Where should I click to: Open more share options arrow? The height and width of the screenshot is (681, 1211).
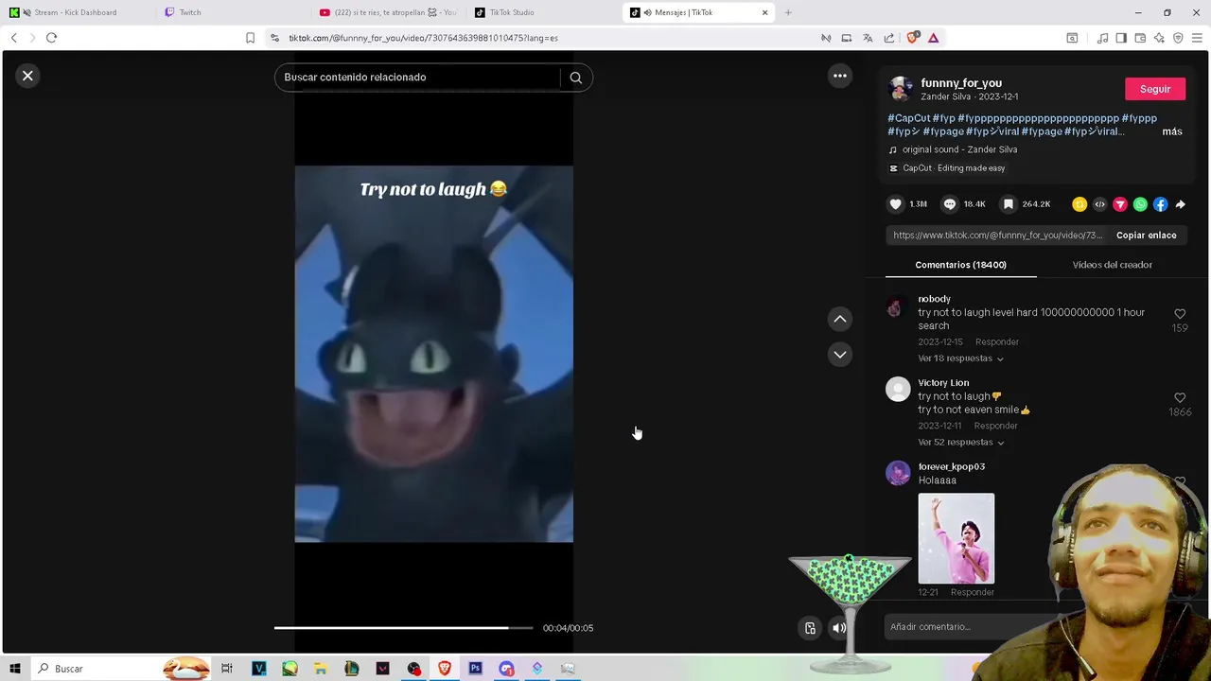(1180, 204)
